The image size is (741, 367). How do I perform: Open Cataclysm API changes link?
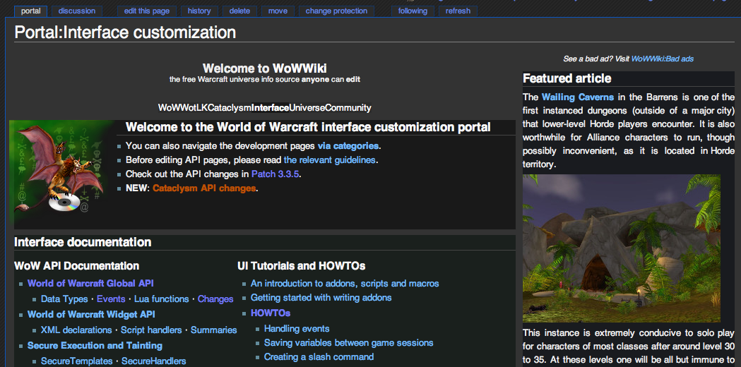click(204, 188)
